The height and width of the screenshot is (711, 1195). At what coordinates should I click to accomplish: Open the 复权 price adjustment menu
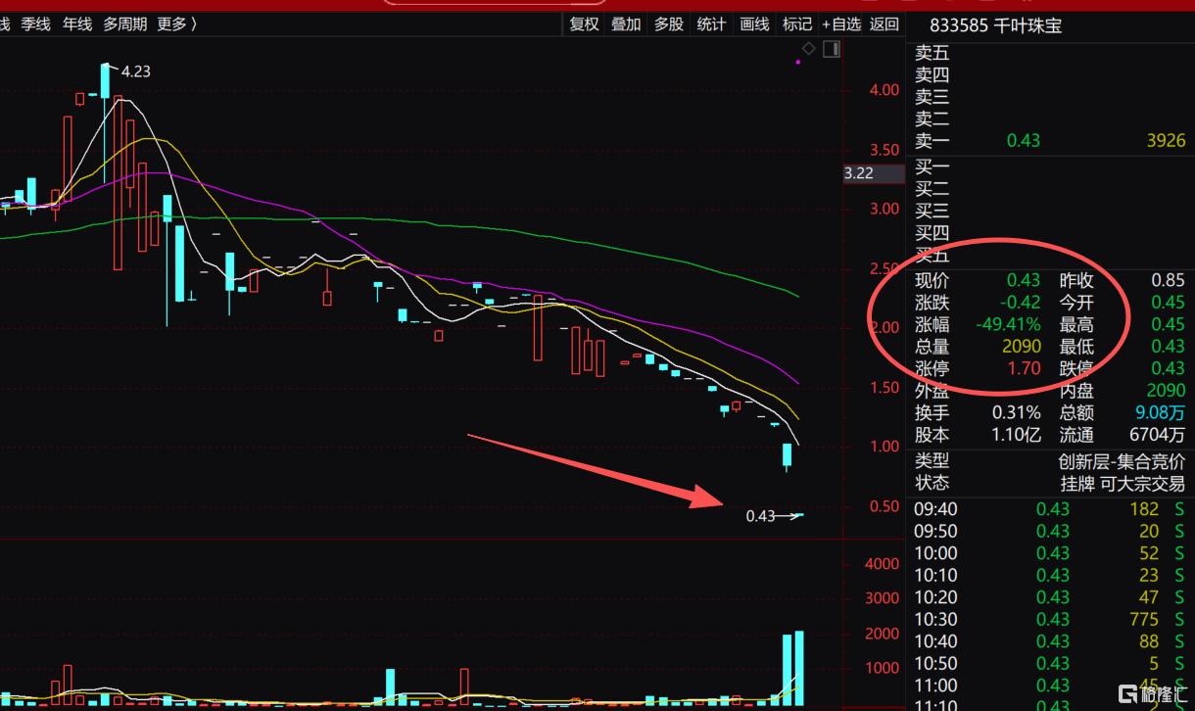point(585,24)
